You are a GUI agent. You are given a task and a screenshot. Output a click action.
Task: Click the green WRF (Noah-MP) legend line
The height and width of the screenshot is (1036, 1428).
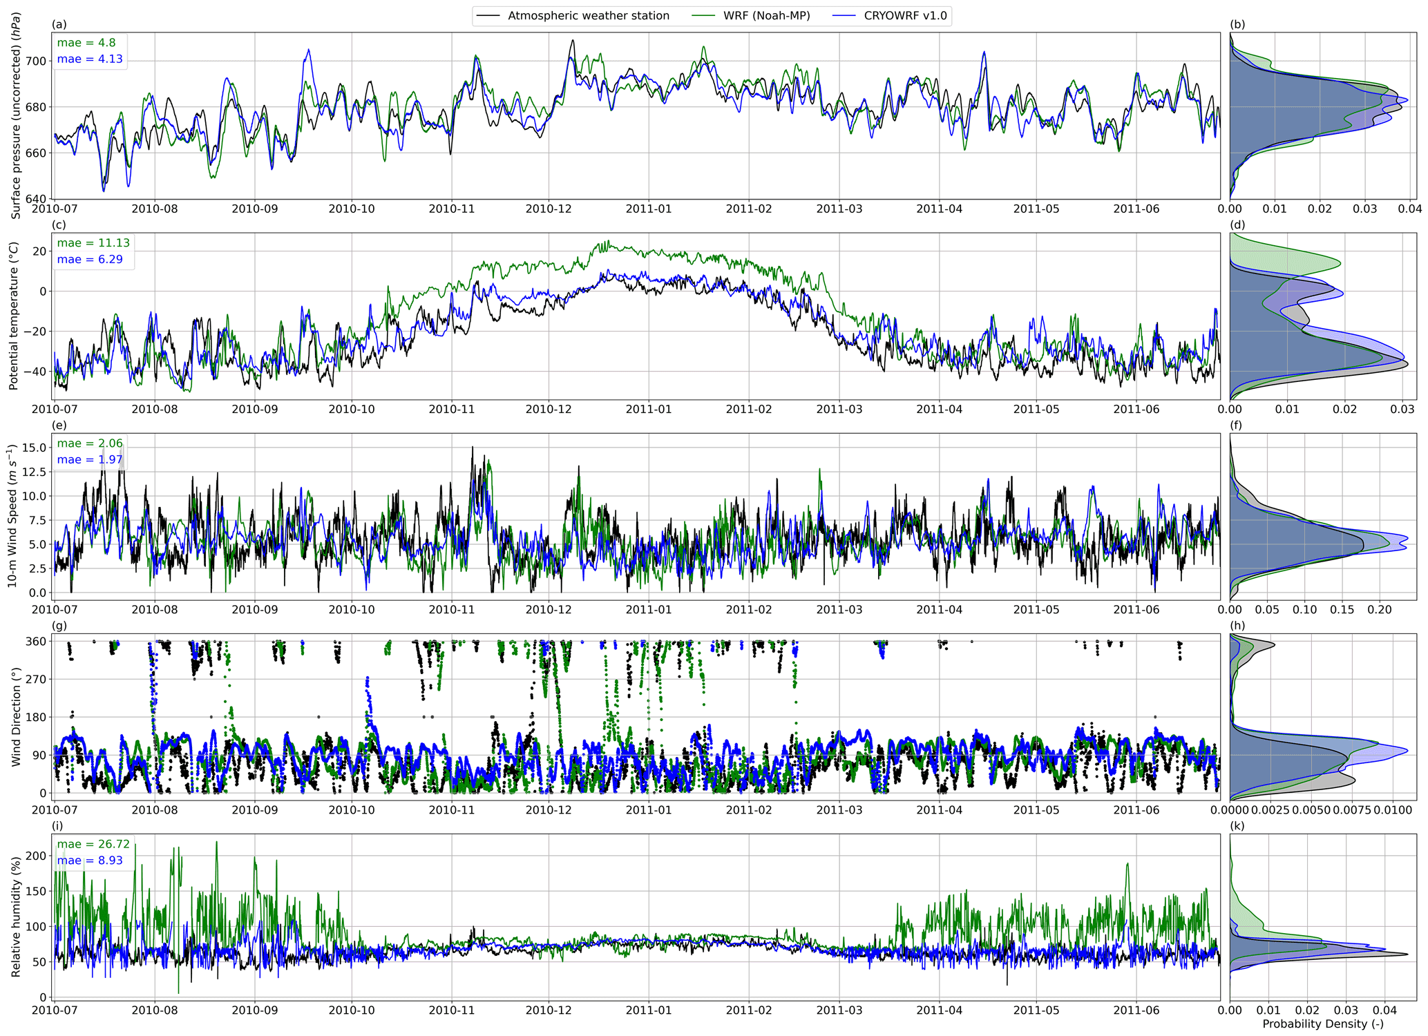[703, 16]
